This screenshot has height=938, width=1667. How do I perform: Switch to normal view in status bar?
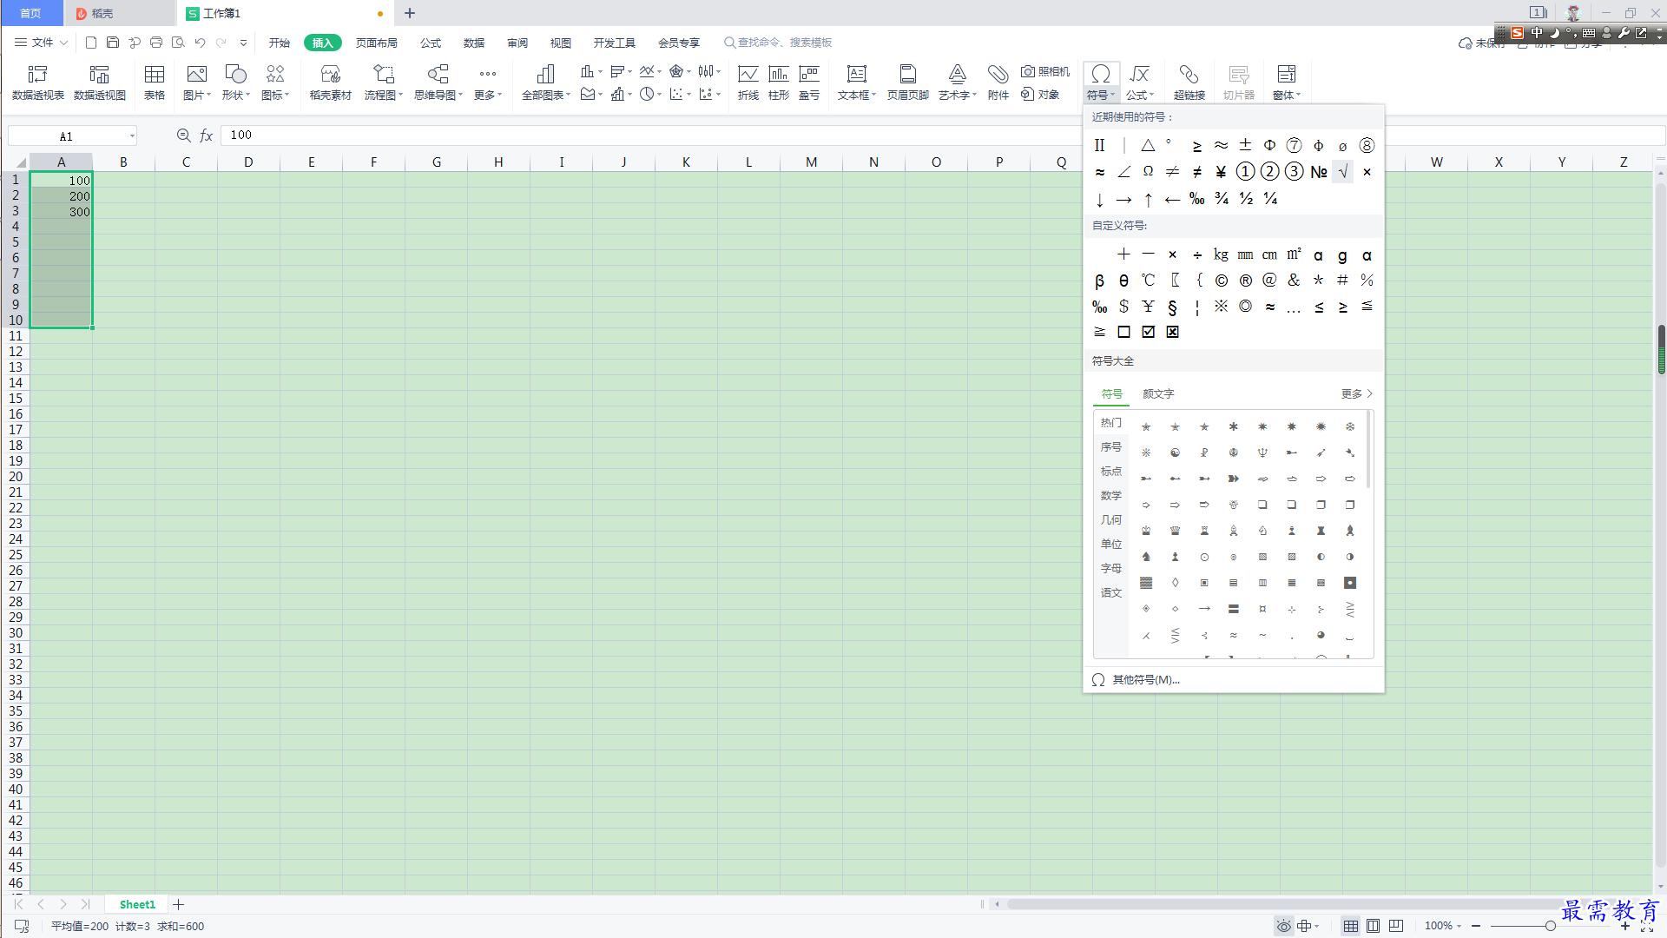pos(1350,926)
